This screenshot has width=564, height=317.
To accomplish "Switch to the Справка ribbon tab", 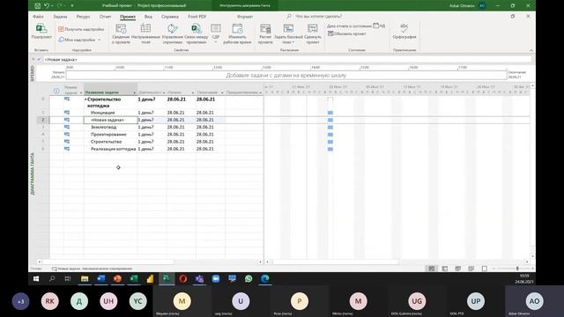I will (x=170, y=17).
